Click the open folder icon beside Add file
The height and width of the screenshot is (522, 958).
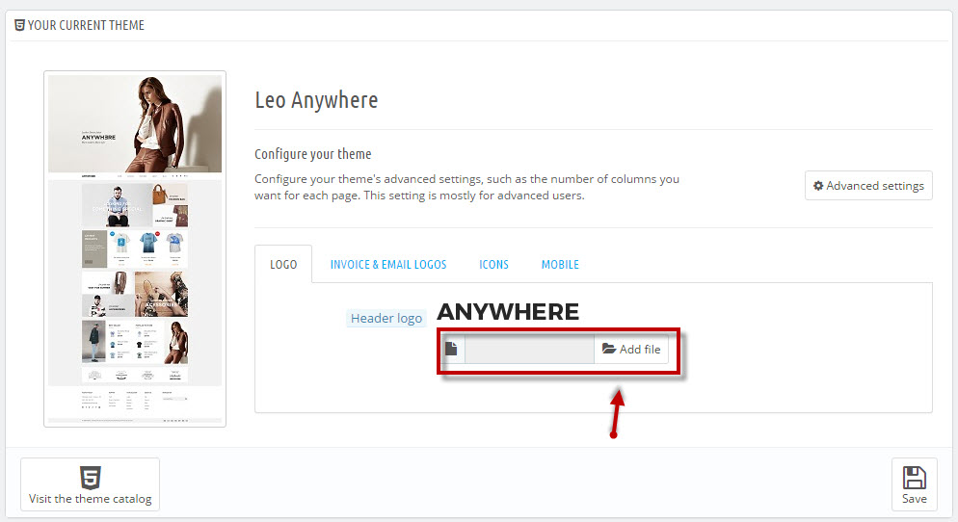(609, 349)
